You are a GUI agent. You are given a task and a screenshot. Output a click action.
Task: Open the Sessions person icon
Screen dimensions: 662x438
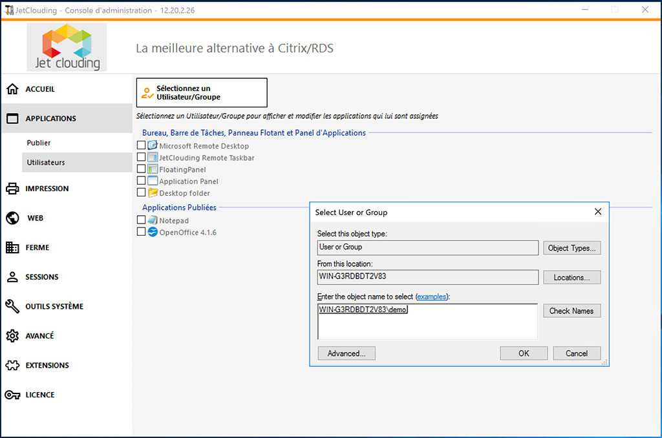12,277
